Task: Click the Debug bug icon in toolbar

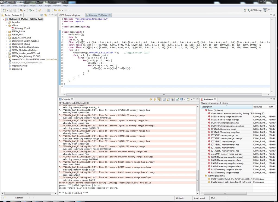Action: coord(30,10)
